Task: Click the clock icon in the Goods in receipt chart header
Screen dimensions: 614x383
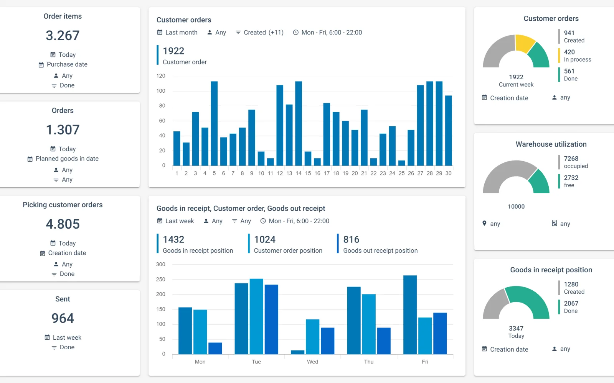Action: [x=263, y=221]
